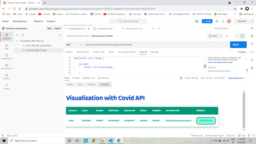
Task: Open the Save Response dropdown
Action: tap(237, 78)
